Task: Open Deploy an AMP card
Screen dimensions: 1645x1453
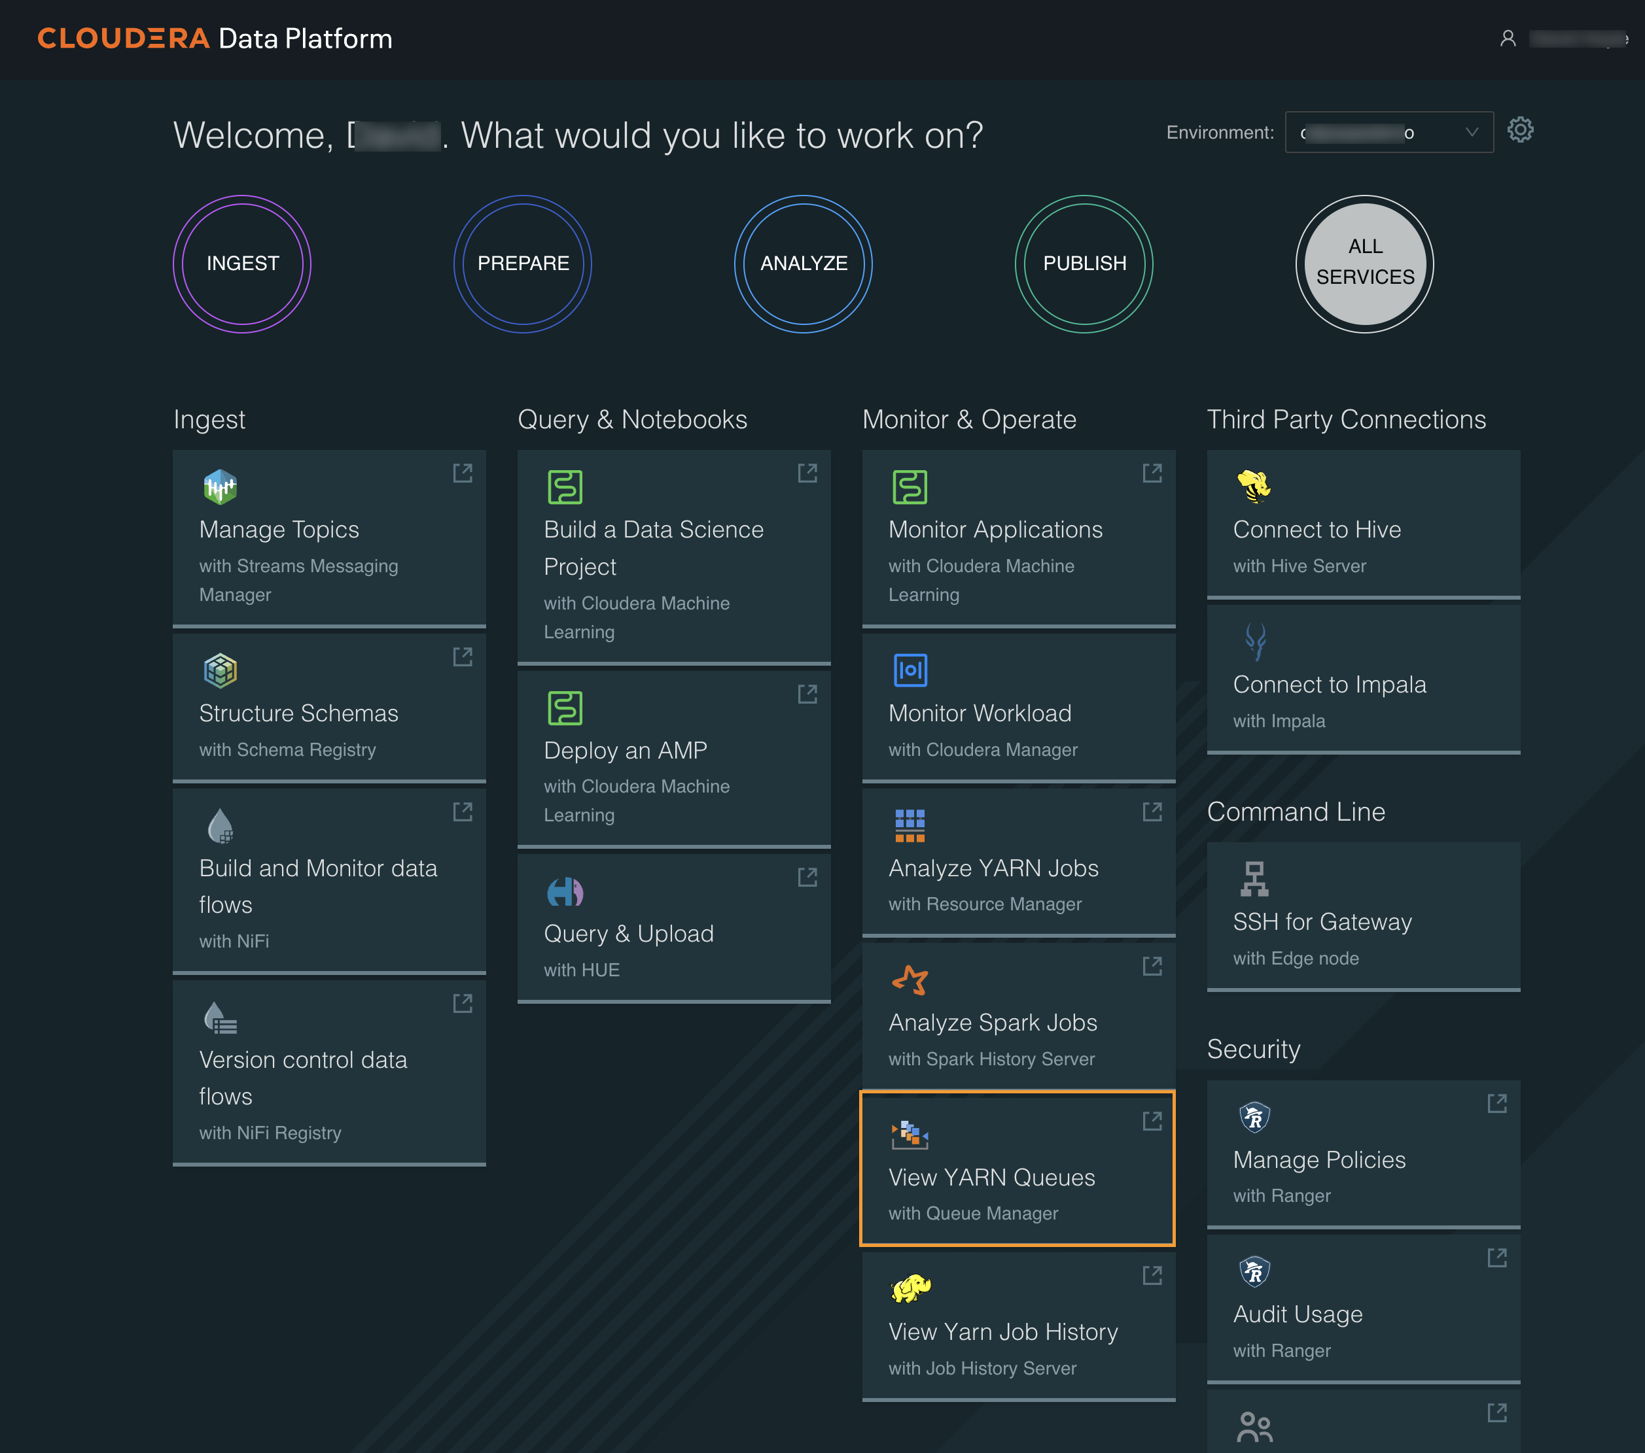Action: coord(673,759)
